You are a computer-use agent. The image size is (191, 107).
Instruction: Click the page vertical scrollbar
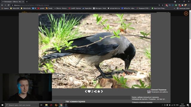tap(190, 56)
